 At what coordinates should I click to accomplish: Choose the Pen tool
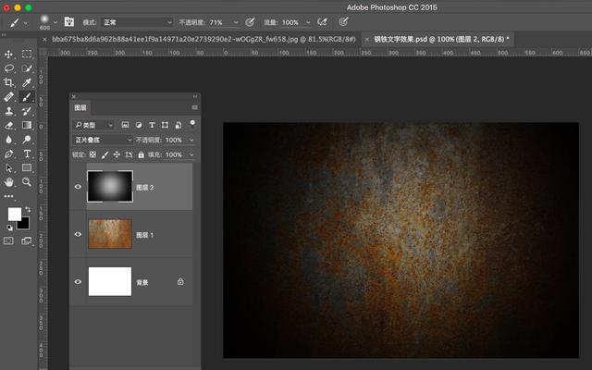point(9,154)
